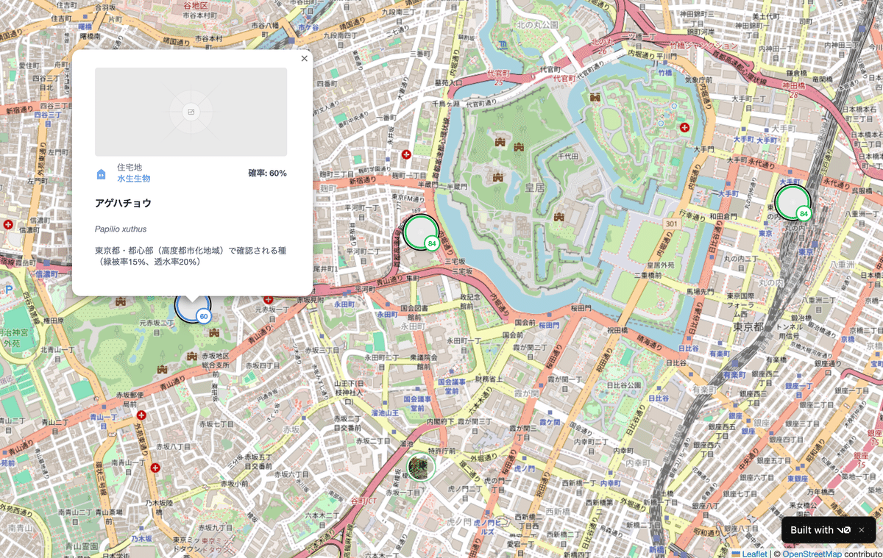Viewport: 883px width, 558px height.
Task: Click the blue house icon beside 住宅地
Action: 102,174
